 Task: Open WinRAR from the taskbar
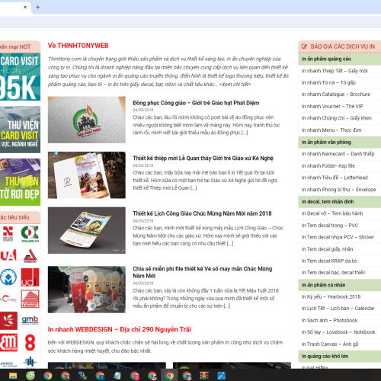point(204,376)
